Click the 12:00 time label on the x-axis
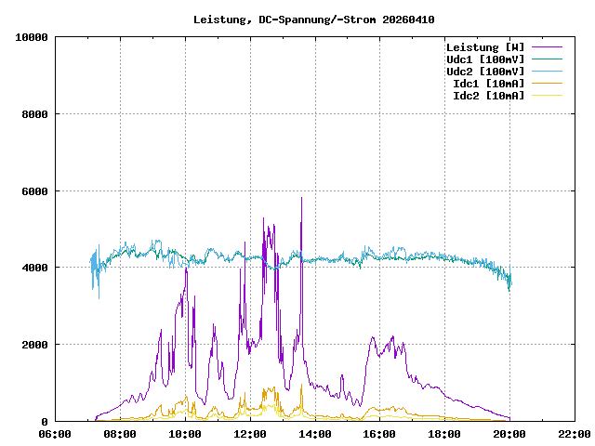 [250, 434]
